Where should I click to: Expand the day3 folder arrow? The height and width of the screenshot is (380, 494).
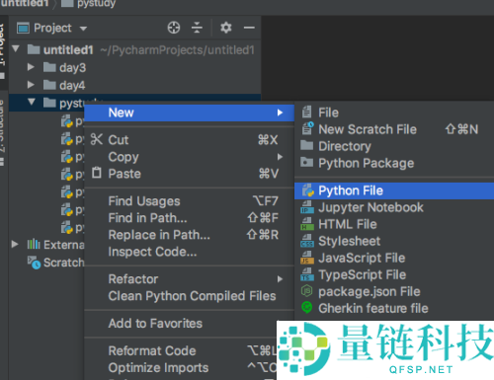coord(31,67)
